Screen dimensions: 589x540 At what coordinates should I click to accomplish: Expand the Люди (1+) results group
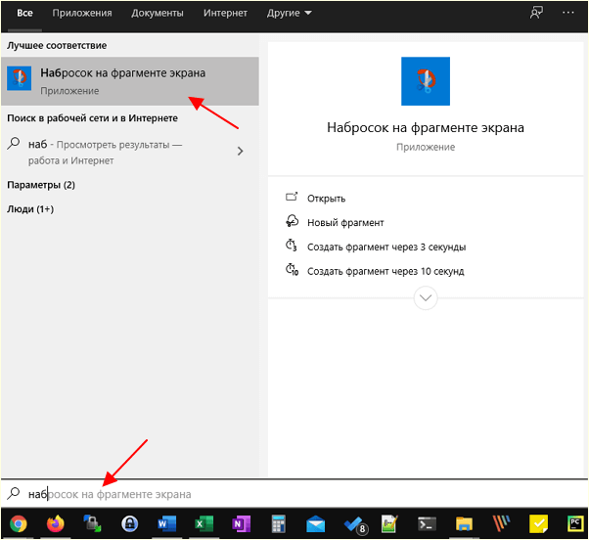click(30, 209)
